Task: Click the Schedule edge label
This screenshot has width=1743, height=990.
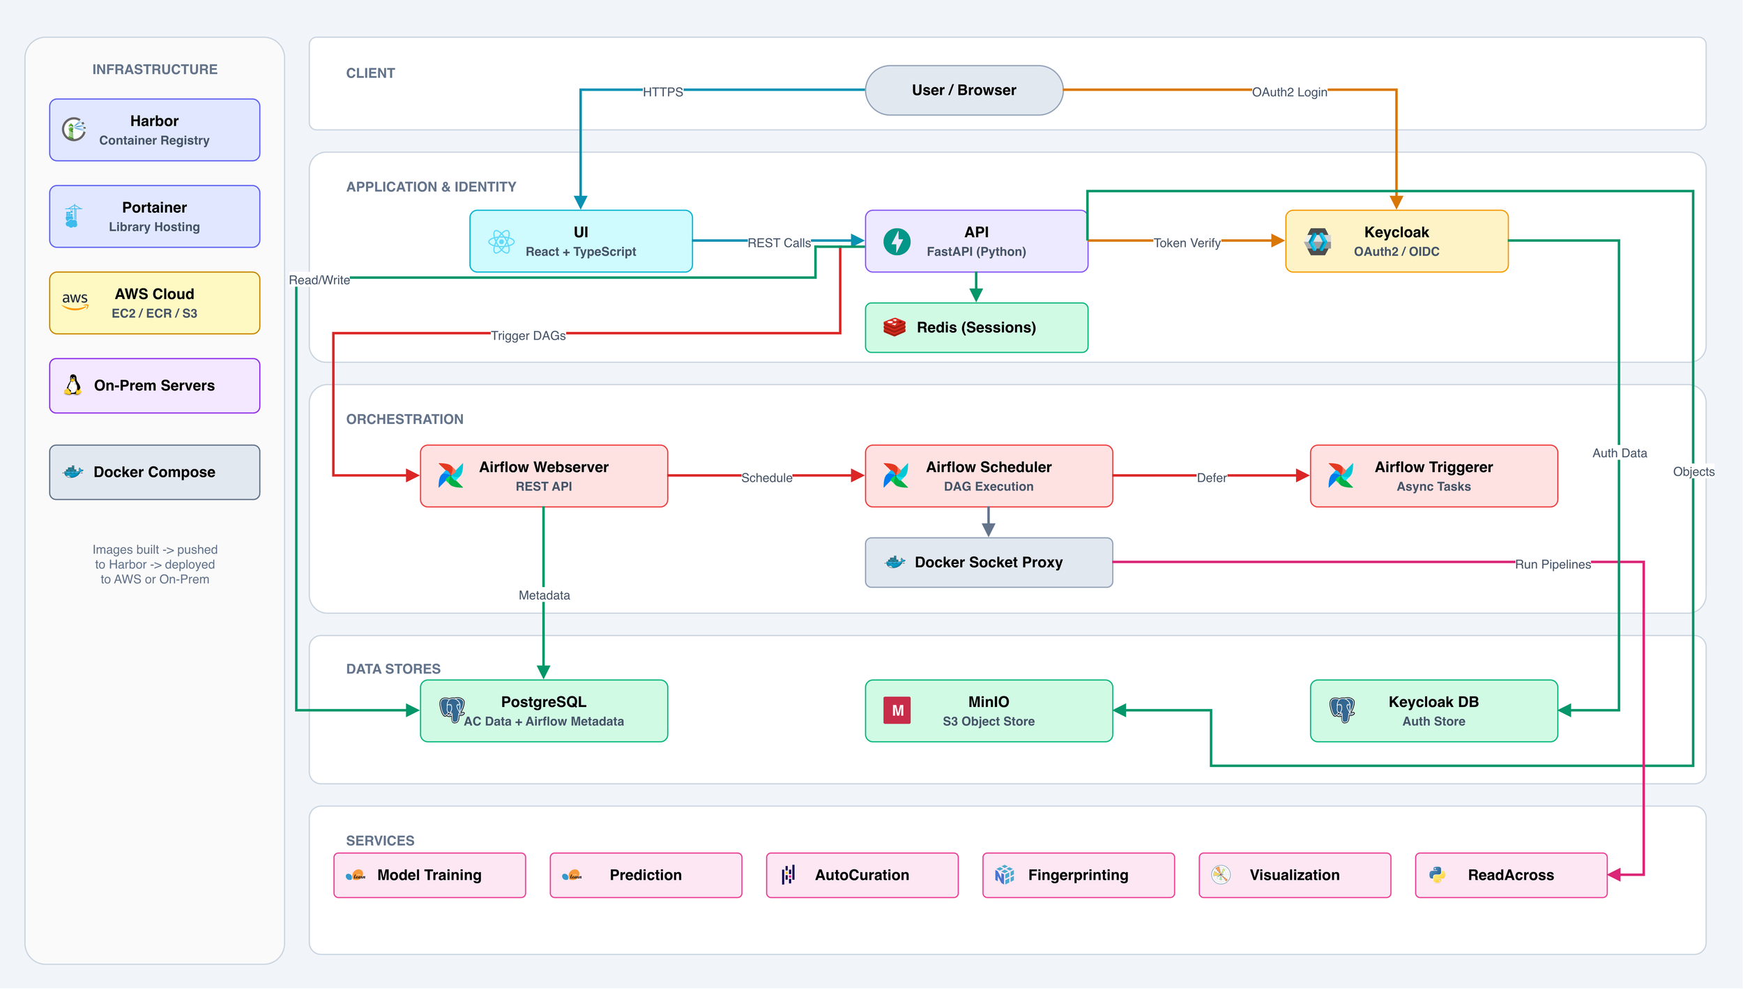Action: tap(767, 478)
